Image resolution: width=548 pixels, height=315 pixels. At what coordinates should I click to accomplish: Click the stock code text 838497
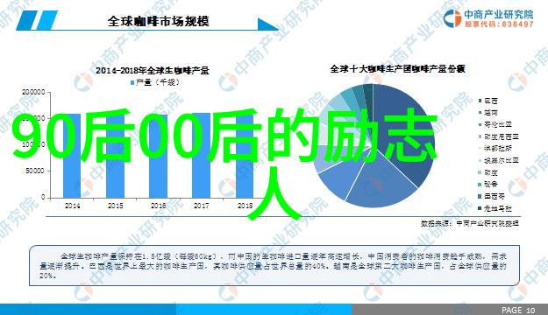[517, 24]
